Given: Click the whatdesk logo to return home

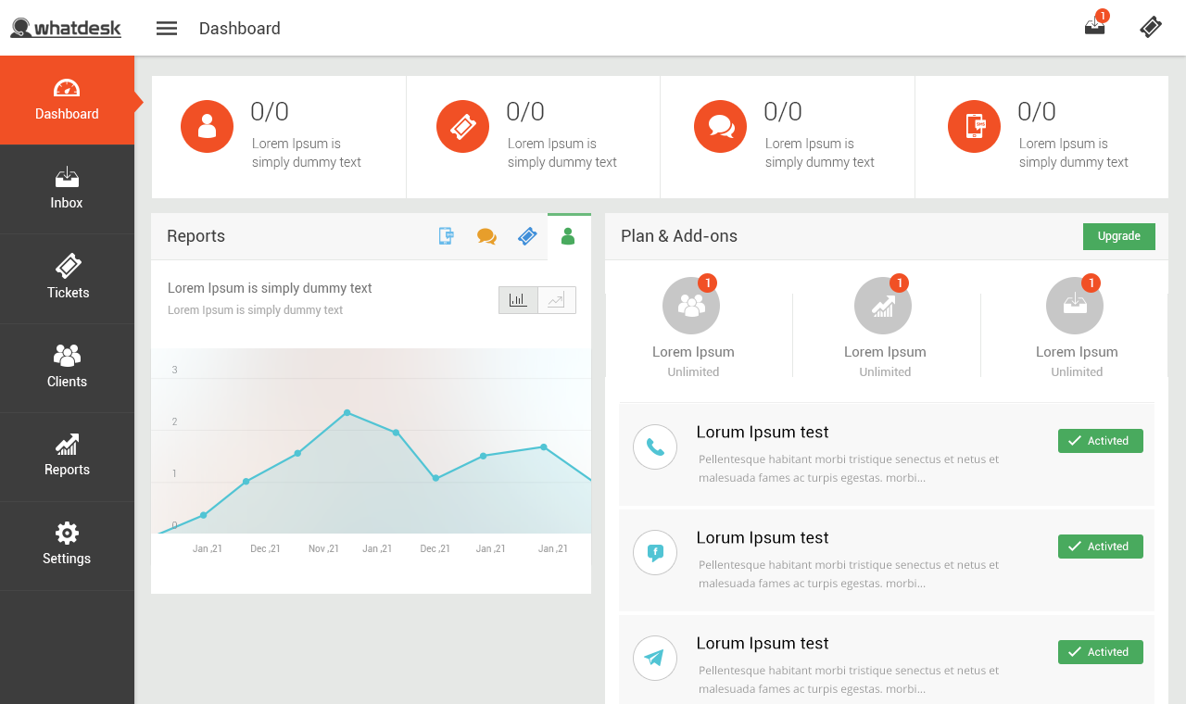Looking at the screenshot, I should (65, 27).
